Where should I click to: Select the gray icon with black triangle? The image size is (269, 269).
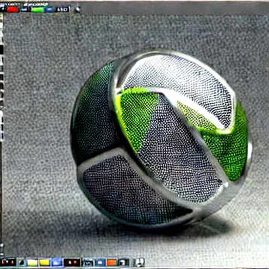click(21, 262)
